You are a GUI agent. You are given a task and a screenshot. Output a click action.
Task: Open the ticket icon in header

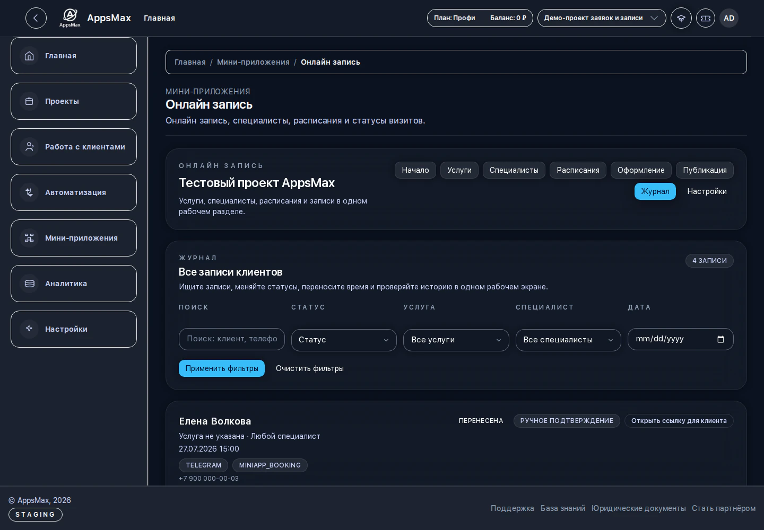(706, 18)
